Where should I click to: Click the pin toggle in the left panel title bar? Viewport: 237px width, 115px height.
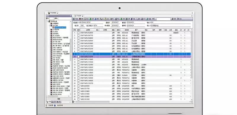pos(71,16)
